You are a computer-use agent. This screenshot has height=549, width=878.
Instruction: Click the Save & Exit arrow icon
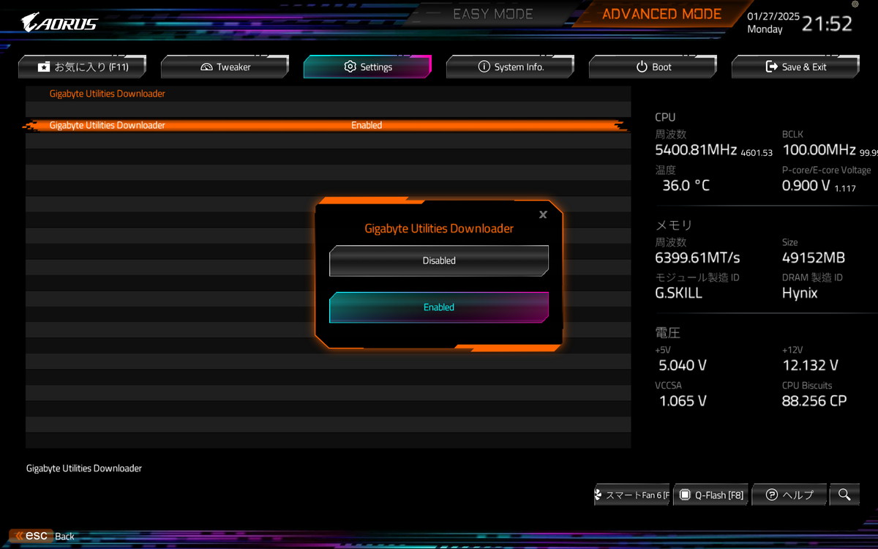(x=771, y=67)
